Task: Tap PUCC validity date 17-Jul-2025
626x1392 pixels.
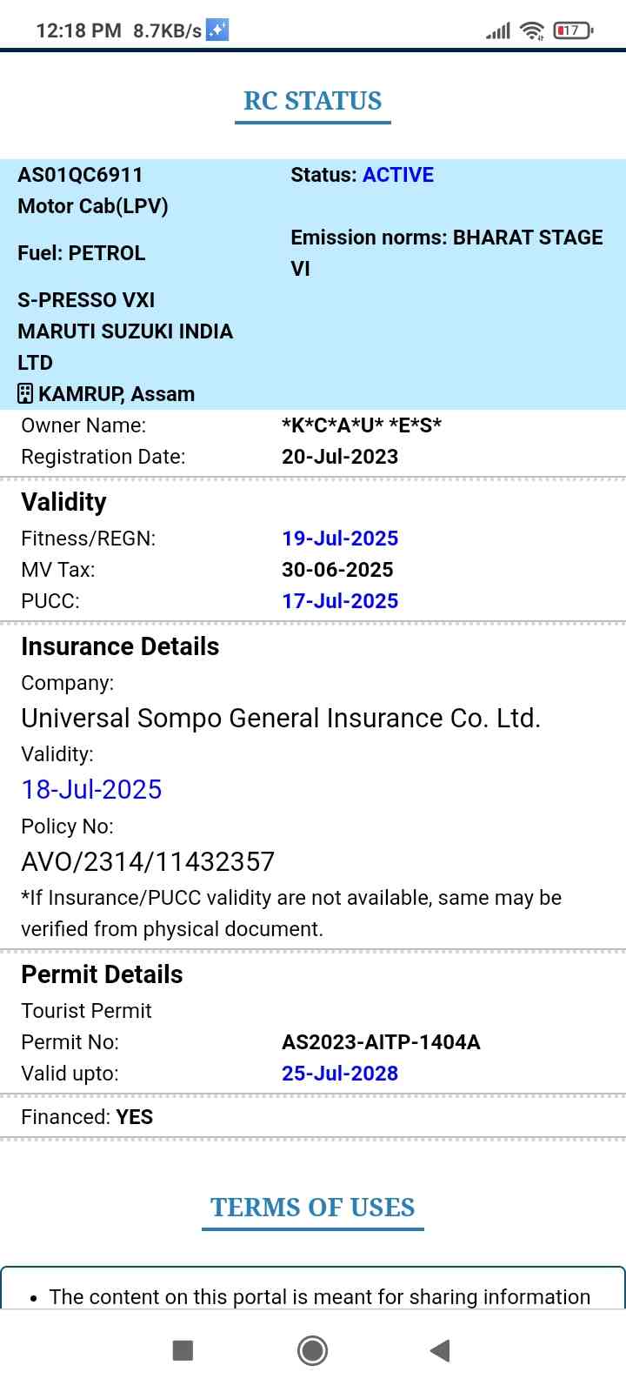Action: click(340, 601)
